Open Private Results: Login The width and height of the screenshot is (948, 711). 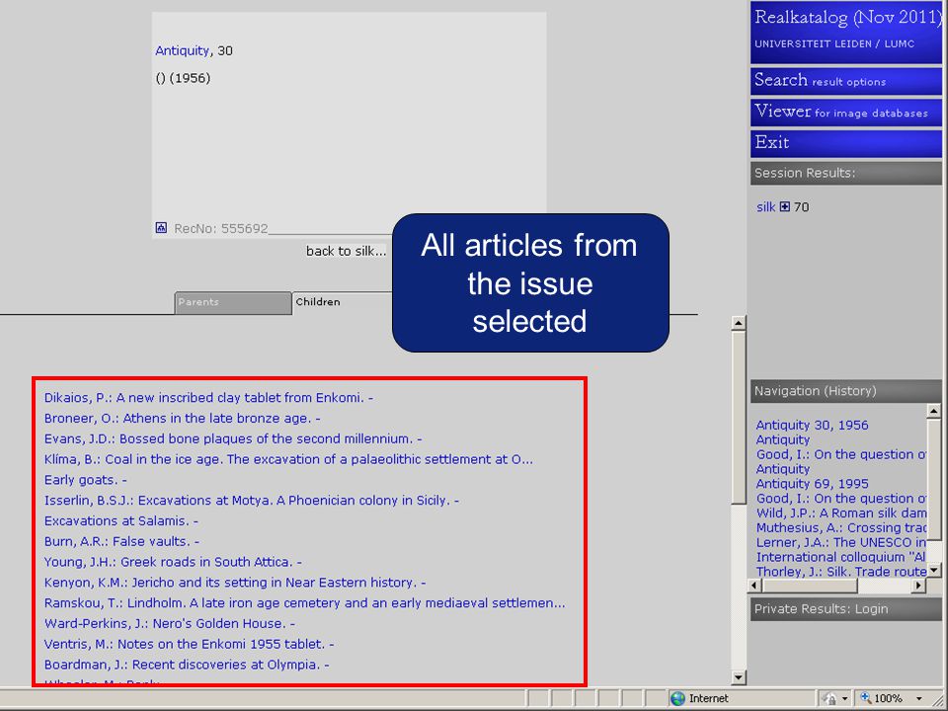(845, 609)
